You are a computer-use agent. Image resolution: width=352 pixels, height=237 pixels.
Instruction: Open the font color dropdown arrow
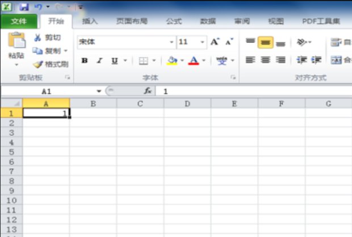(204, 60)
